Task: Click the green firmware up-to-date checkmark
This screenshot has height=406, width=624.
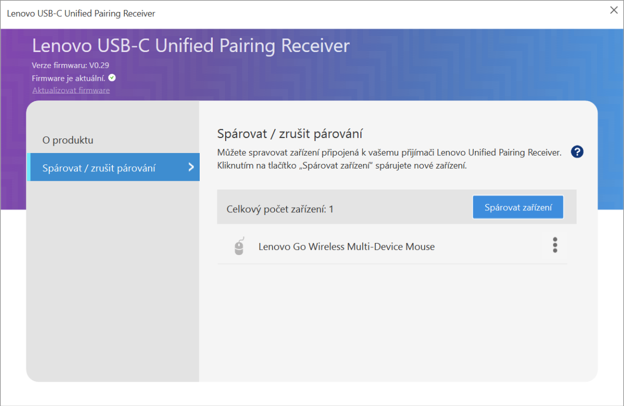Action: tap(112, 78)
